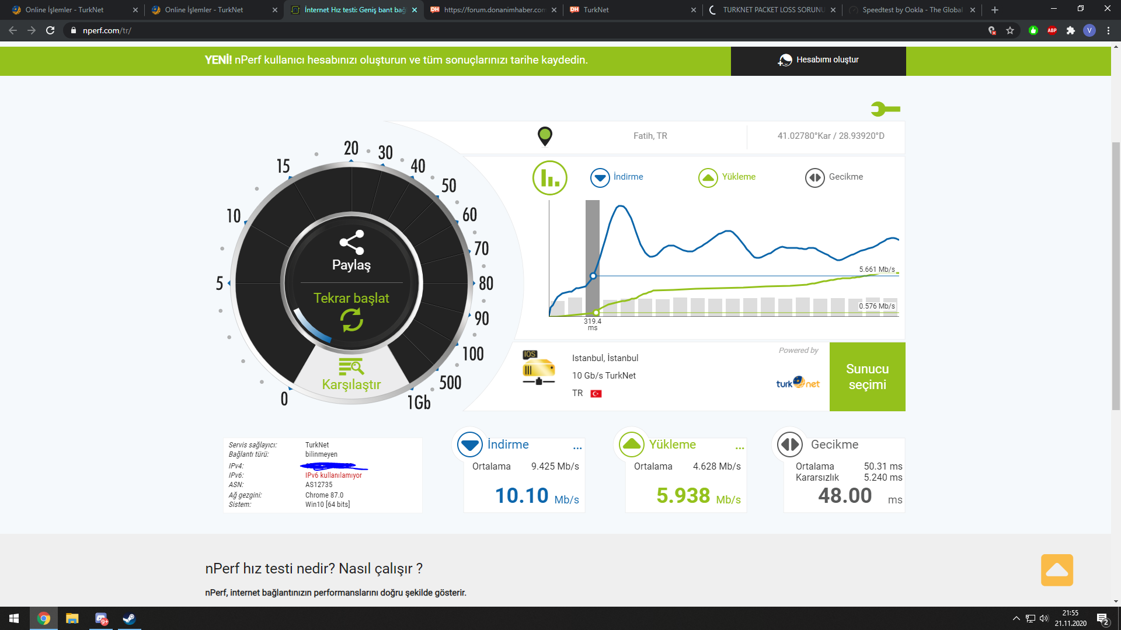Click the Turkish flag icon

click(x=596, y=394)
